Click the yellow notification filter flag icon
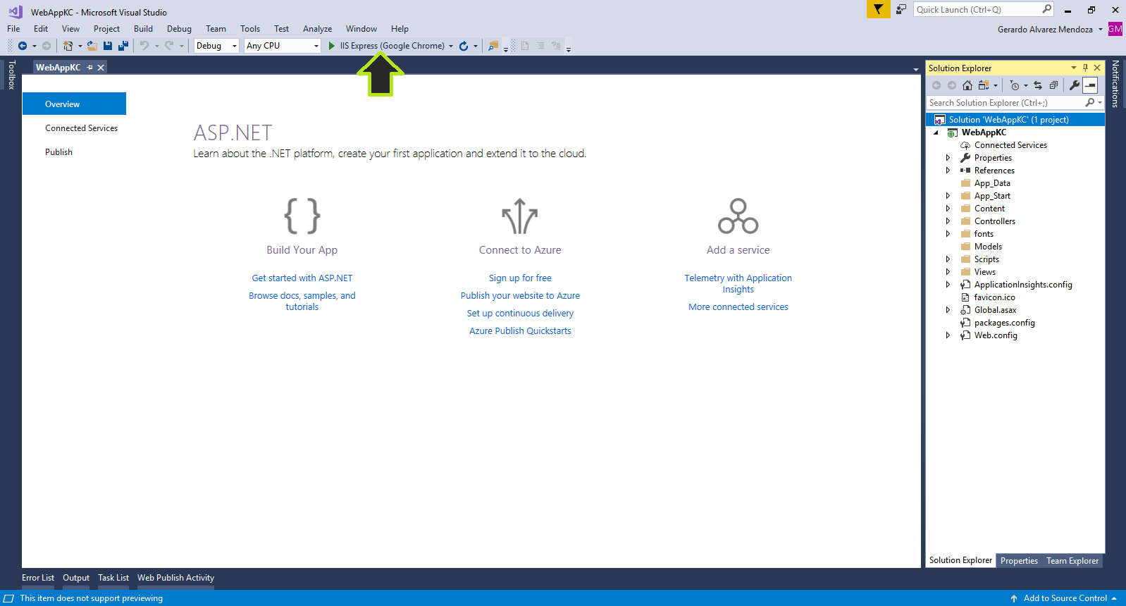Screen dimensions: 1126x606 [878, 9]
